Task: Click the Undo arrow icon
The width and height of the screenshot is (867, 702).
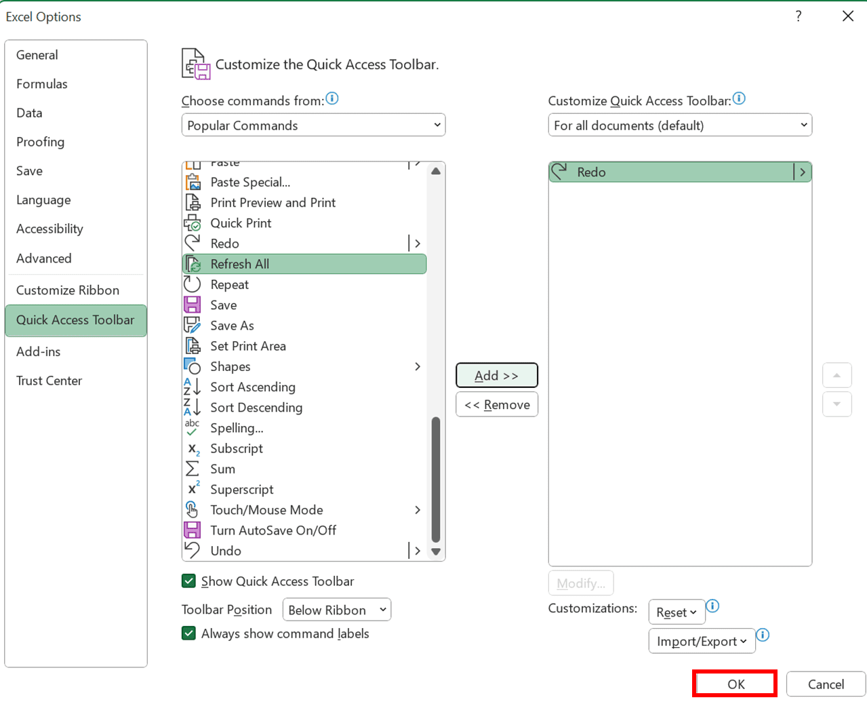Action: [x=193, y=550]
